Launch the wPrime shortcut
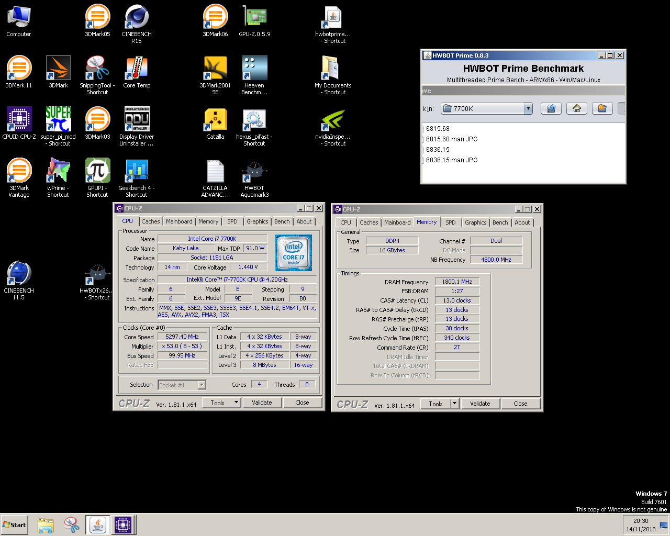 tap(58, 178)
